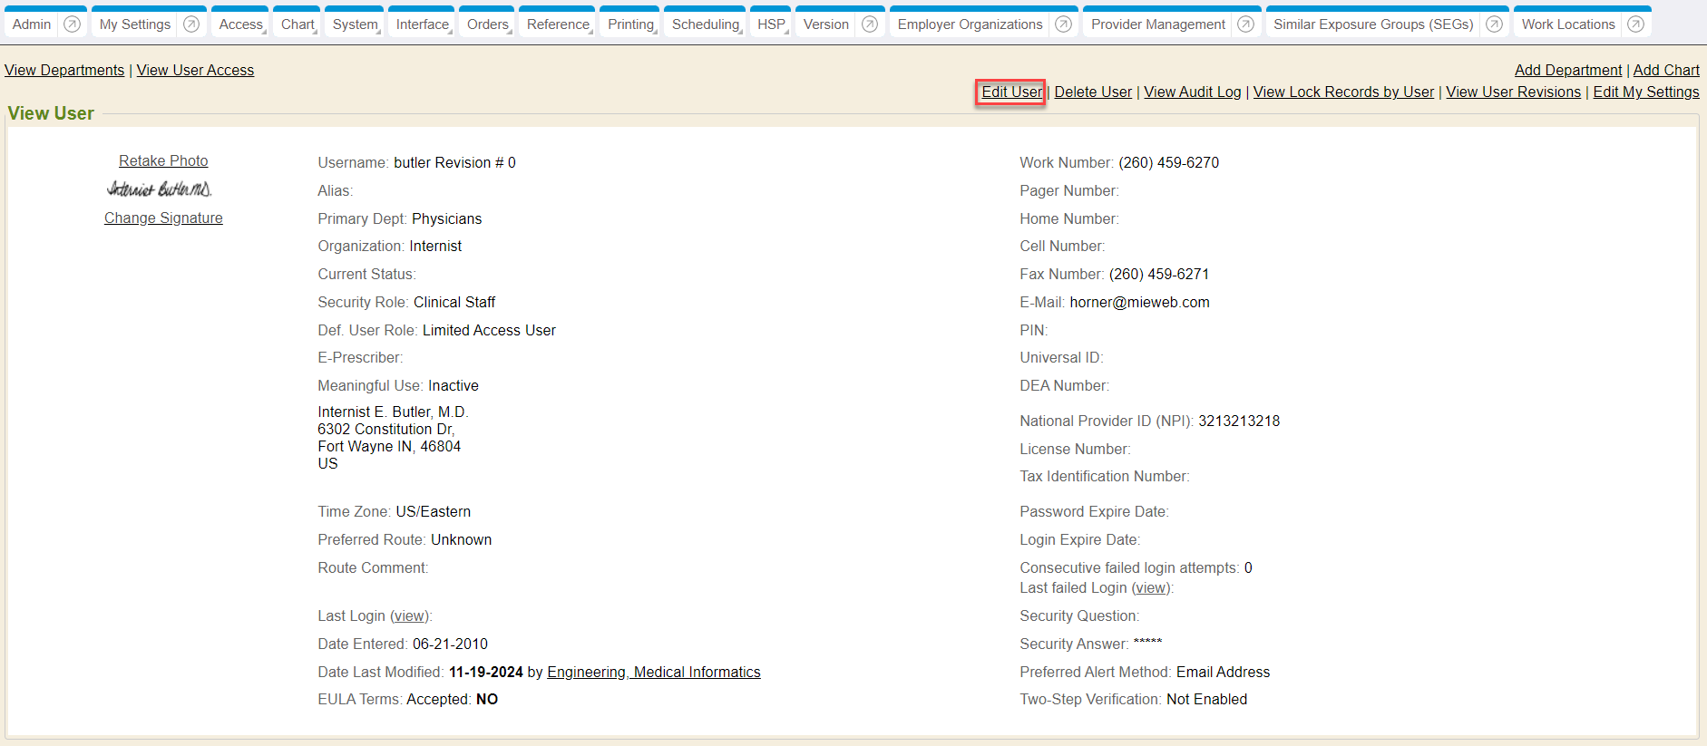
Task: Click Retake Photo link
Action: (163, 161)
